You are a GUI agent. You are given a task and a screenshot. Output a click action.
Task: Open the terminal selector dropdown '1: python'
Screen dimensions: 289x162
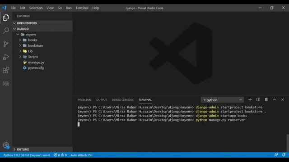(x=222, y=100)
